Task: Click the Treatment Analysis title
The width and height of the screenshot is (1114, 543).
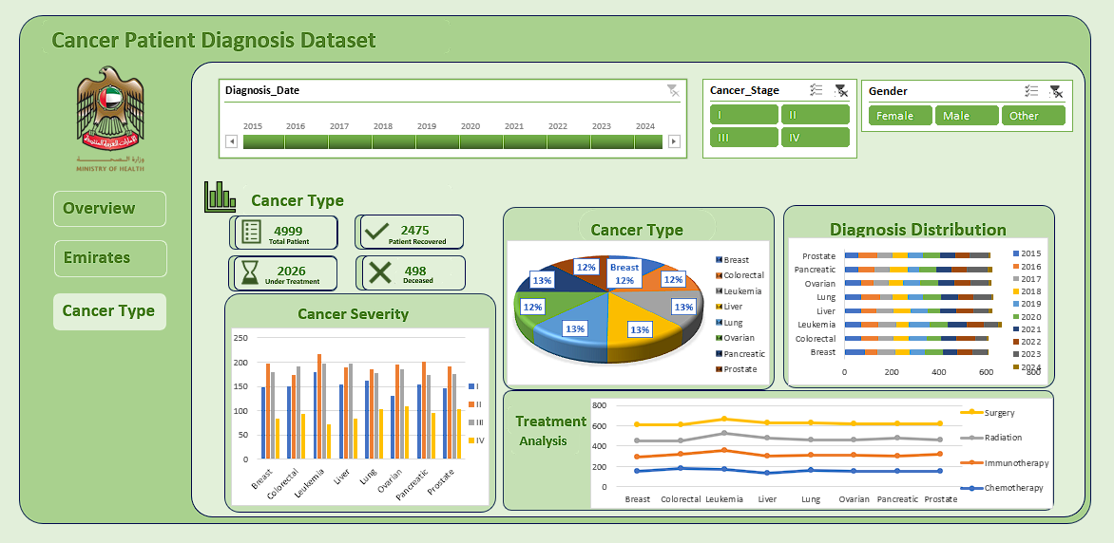Action: coord(550,431)
